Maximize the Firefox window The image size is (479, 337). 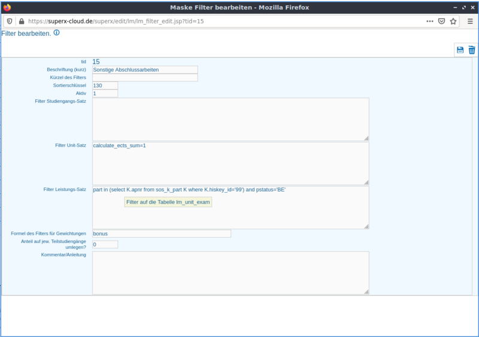464,7
